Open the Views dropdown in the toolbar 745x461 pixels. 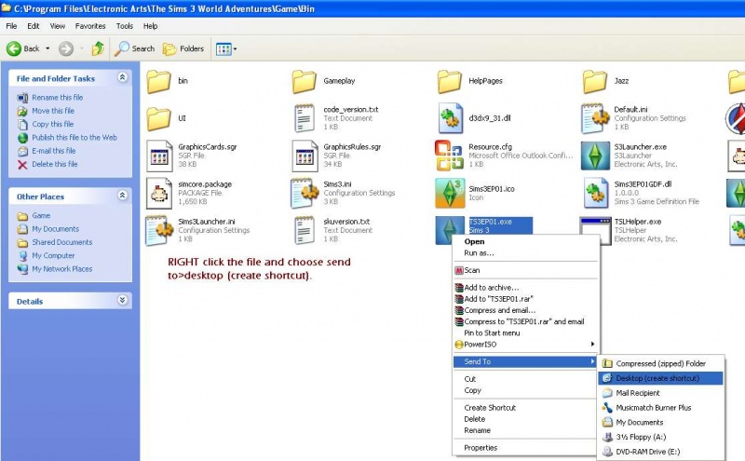click(x=226, y=48)
